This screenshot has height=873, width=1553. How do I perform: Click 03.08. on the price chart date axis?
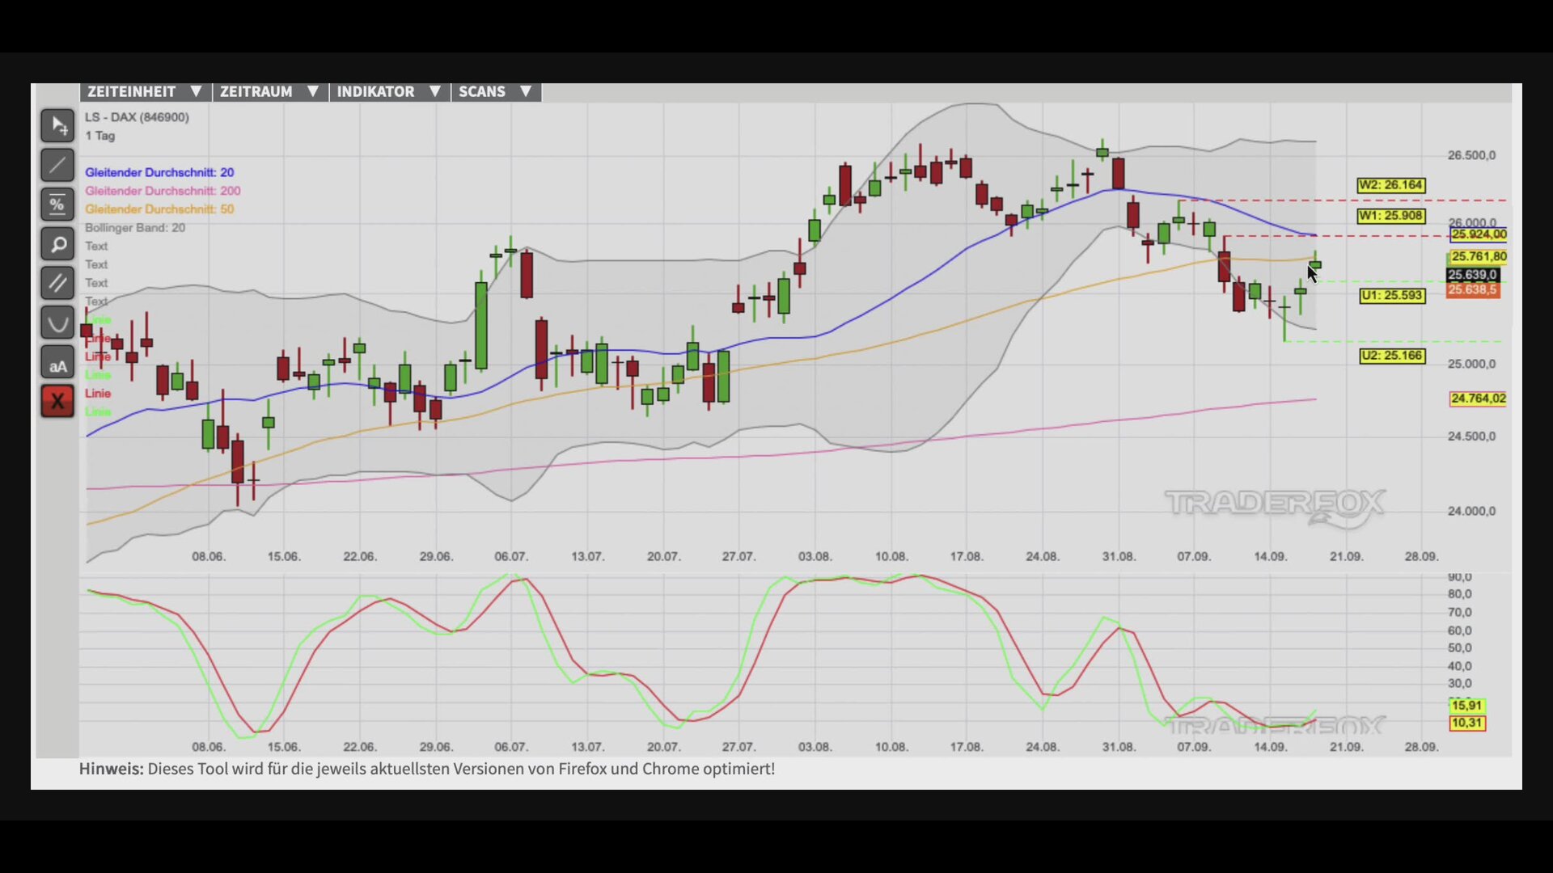[815, 557]
